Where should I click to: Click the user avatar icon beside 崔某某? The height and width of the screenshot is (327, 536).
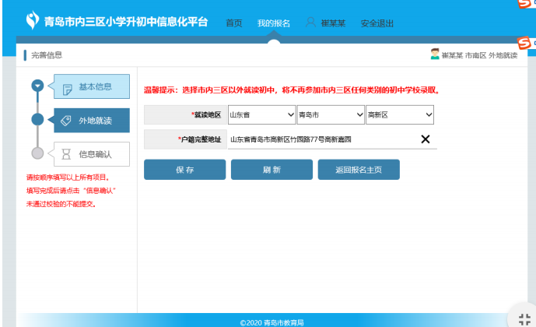[x=310, y=23]
